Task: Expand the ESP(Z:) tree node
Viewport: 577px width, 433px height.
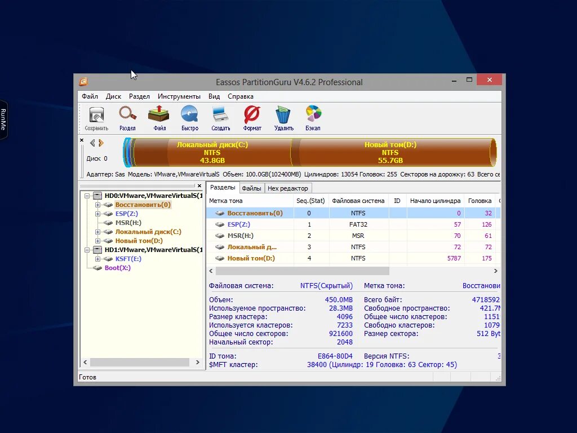Action: (97, 214)
